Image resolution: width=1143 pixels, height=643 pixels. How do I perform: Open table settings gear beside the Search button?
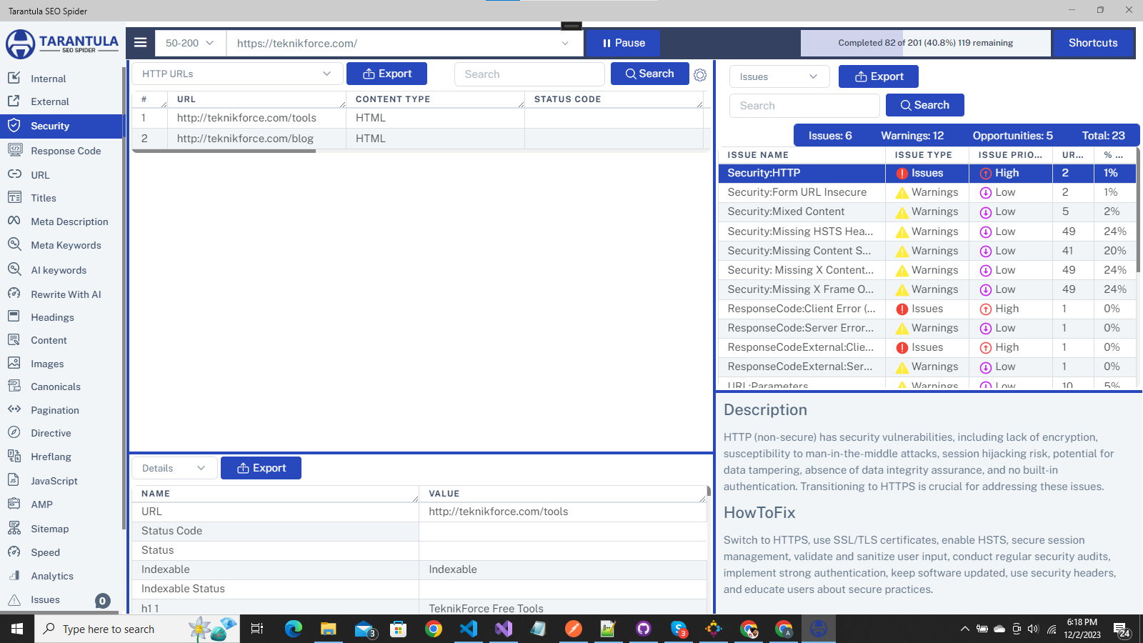tap(700, 74)
